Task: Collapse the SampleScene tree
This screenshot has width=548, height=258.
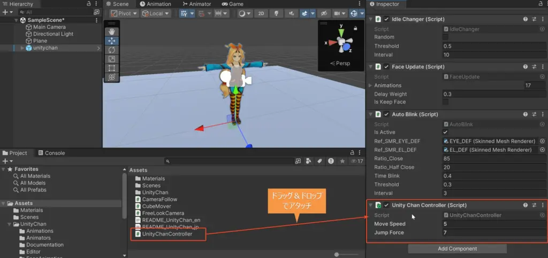Action: tap(17, 20)
